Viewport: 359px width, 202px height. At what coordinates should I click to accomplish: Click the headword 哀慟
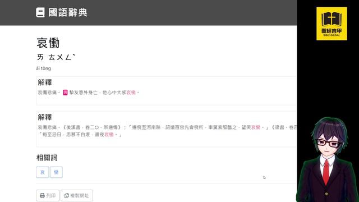point(48,43)
